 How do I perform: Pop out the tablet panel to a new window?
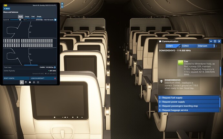tap(62, 7)
